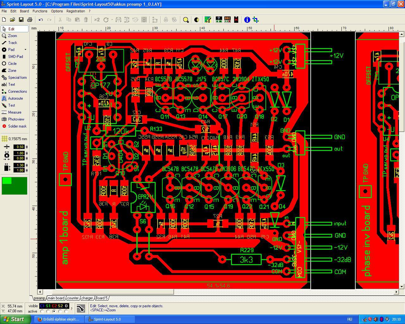Click the blue info icon

[x=247, y=20]
